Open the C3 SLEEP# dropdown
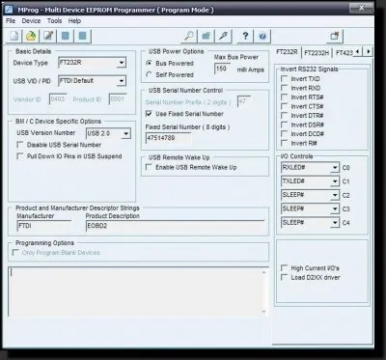Viewport: 386px width, 360px height. (x=335, y=208)
